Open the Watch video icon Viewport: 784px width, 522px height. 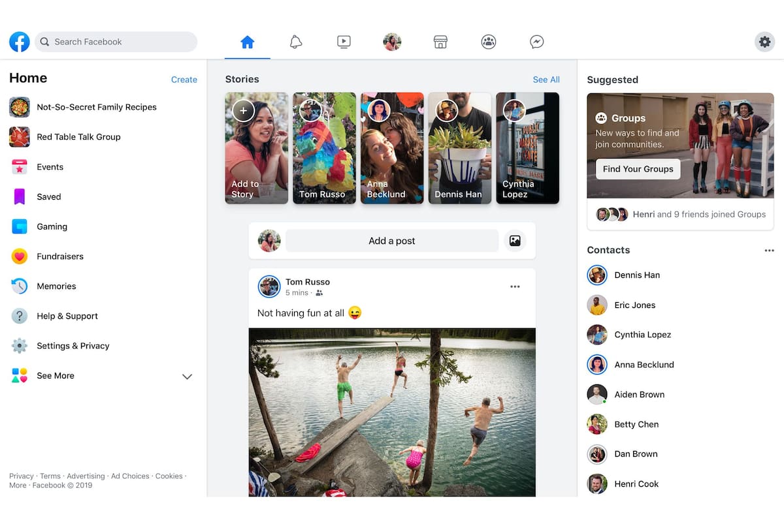[x=344, y=41]
